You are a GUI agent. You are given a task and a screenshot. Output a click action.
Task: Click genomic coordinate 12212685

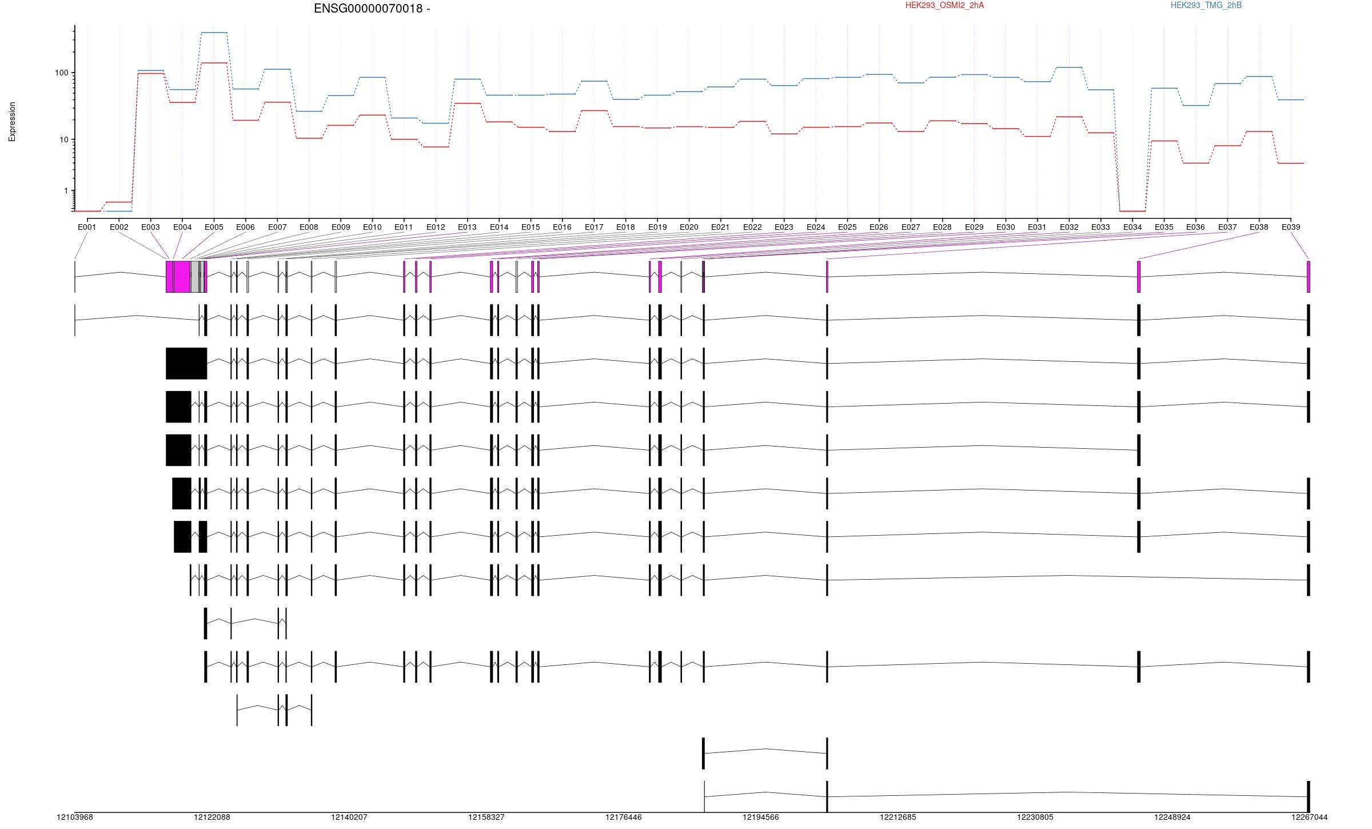point(898,817)
